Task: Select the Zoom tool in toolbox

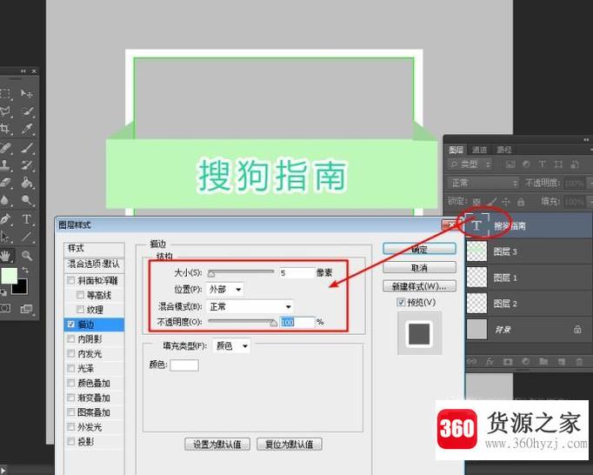Action: (x=26, y=256)
